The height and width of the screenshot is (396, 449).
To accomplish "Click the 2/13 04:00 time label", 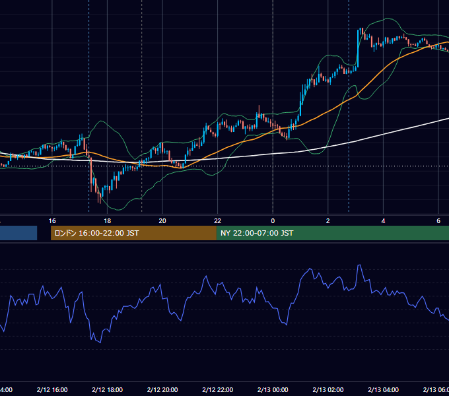I will click(383, 389).
